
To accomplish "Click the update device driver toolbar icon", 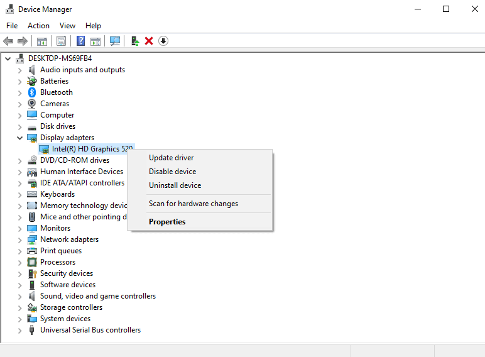I will click(135, 41).
